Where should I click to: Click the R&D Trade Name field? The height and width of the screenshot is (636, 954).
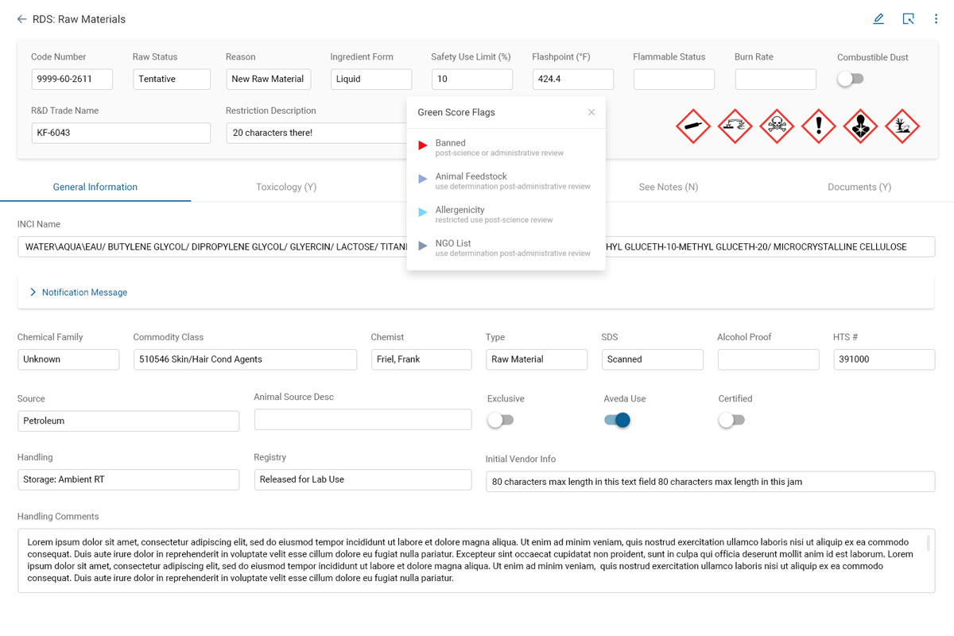tap(121, 133)
